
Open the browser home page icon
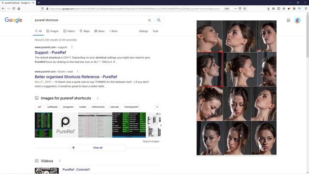[x=19, y=9]
